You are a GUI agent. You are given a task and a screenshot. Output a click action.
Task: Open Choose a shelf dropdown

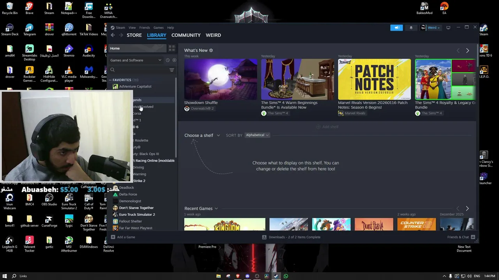pyautogui.click(x=202, y=135)
